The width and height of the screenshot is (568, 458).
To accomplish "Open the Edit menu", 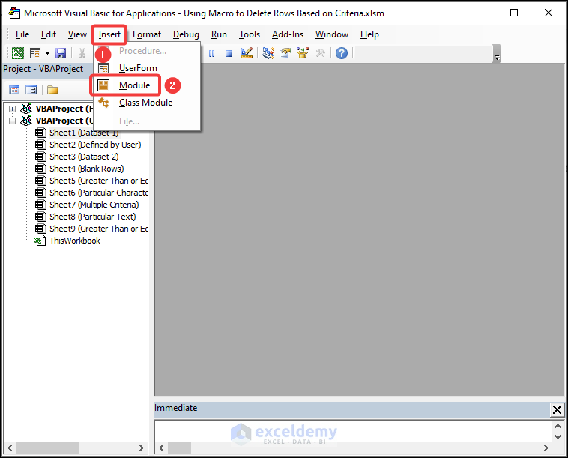I will tap(49, 34).
